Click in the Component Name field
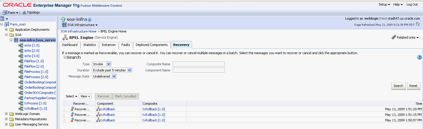 (x=199, y=70)
